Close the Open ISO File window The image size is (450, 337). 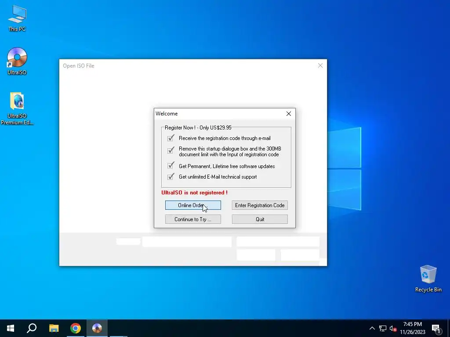tap(320, 66)
